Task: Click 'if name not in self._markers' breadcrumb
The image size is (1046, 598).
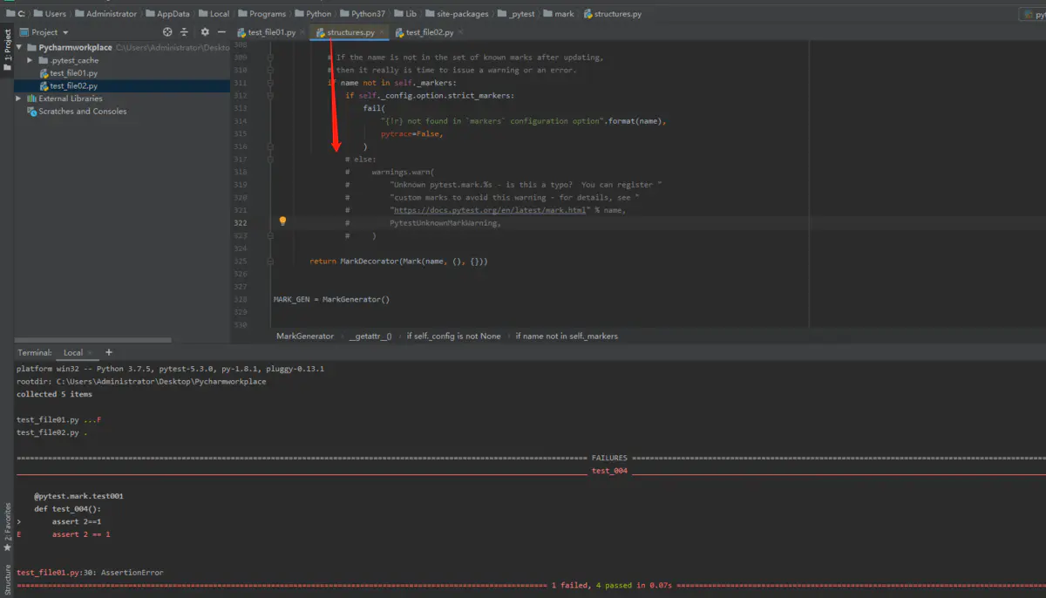Action: point(567,336)
